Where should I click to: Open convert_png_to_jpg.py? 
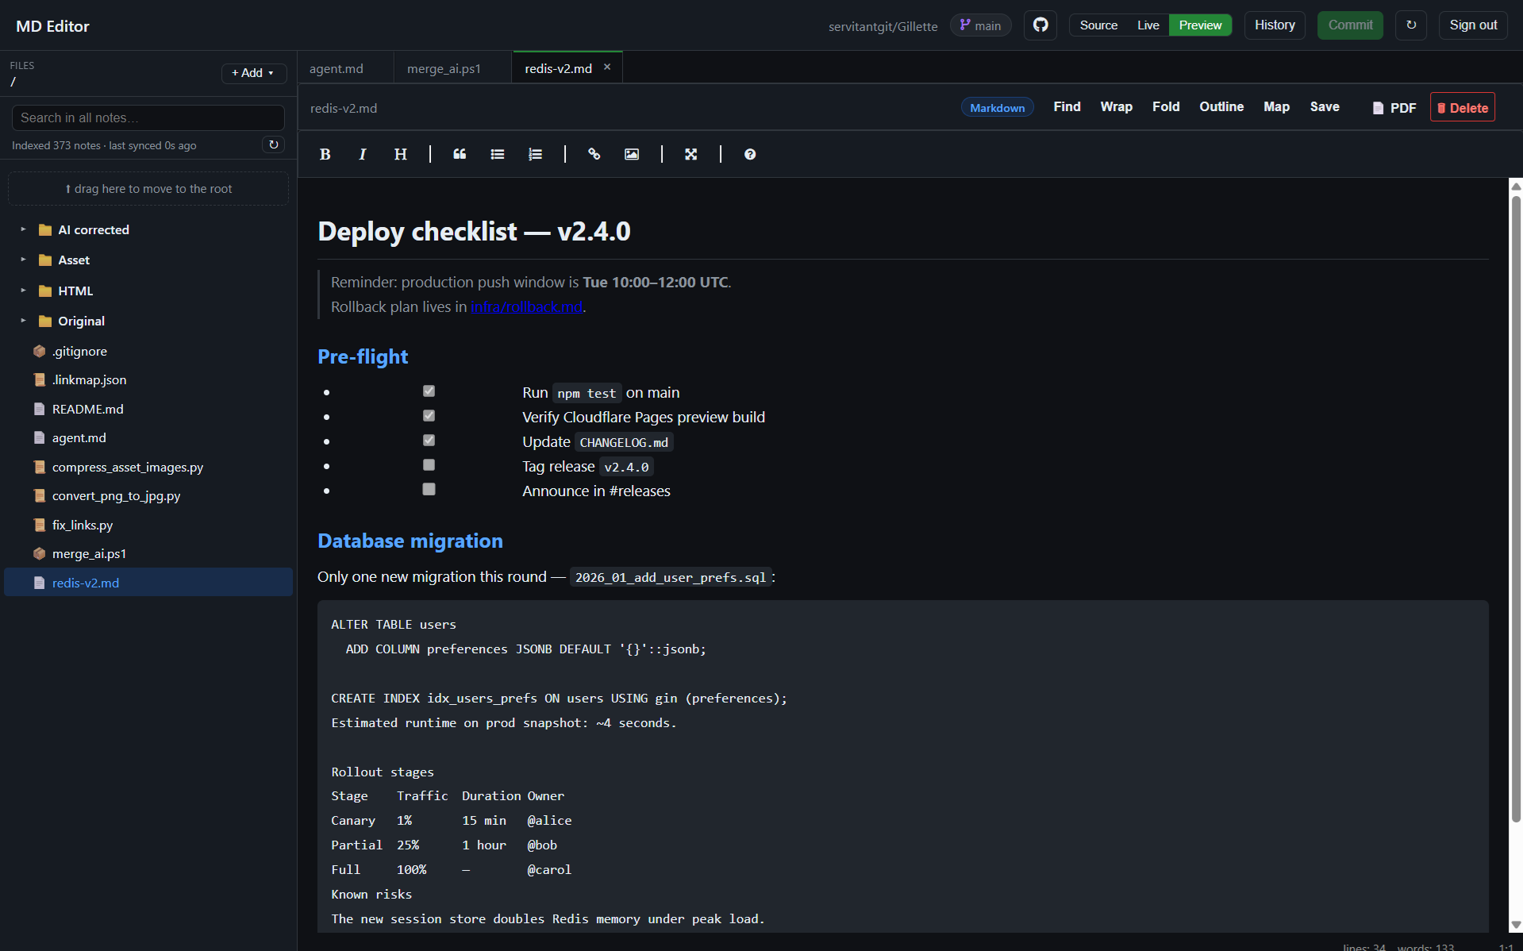116,495
